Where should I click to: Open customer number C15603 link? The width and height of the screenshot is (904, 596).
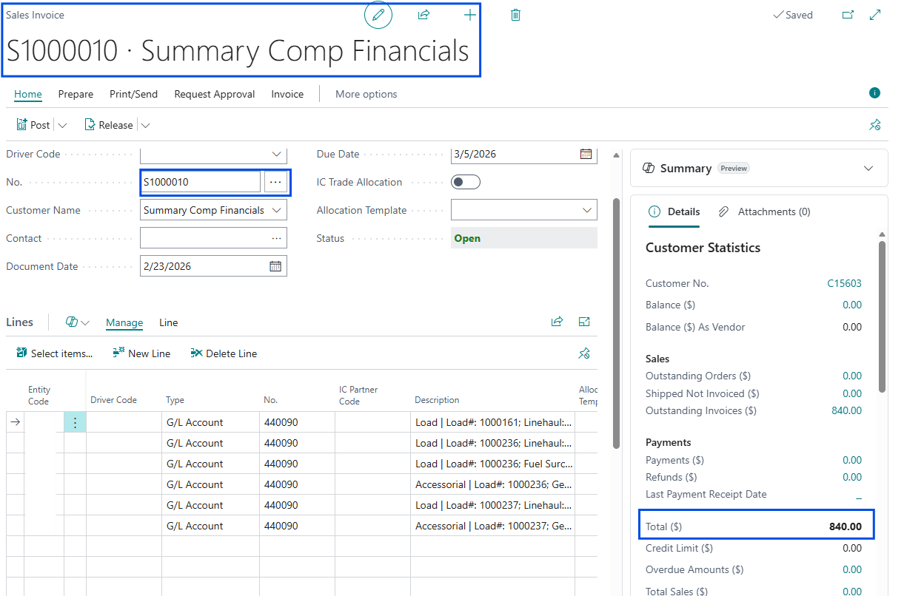click(844, 283)
